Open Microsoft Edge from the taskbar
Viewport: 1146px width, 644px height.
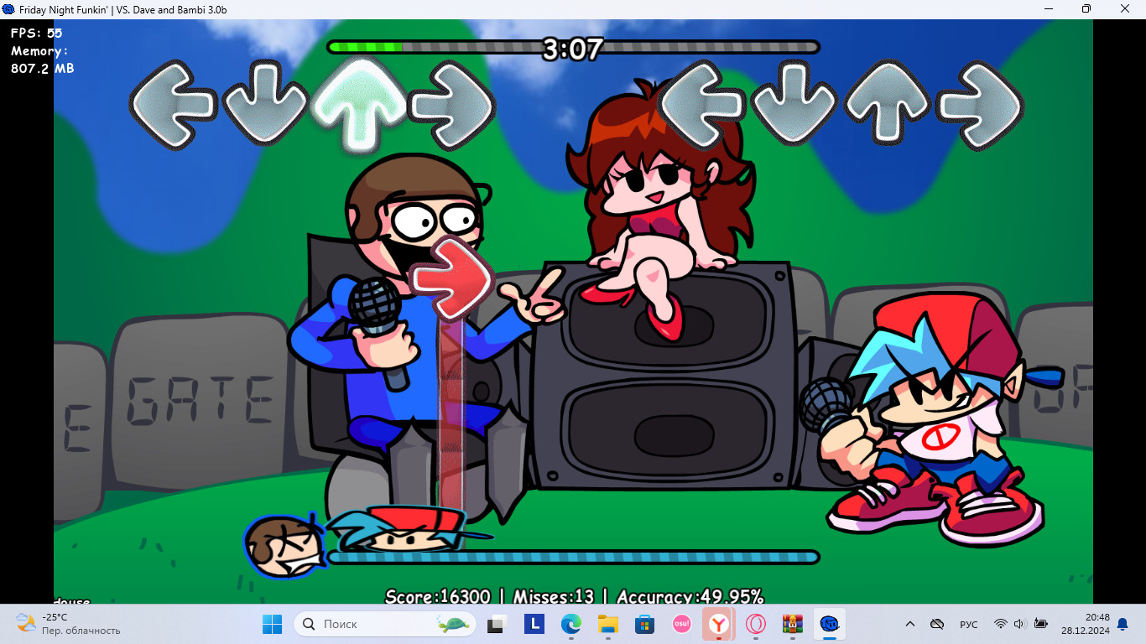(x=571, y=624)
